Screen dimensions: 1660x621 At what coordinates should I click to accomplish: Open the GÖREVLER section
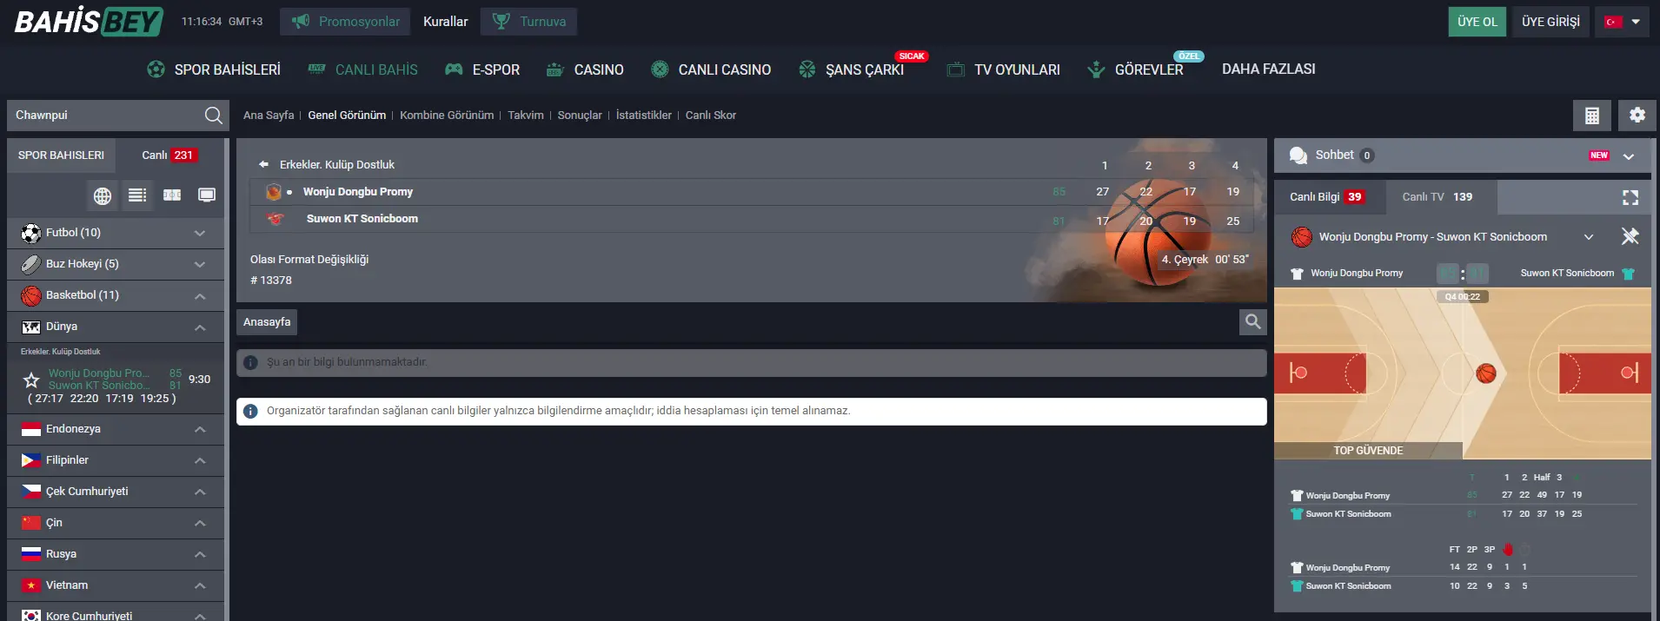point(1135,69)
